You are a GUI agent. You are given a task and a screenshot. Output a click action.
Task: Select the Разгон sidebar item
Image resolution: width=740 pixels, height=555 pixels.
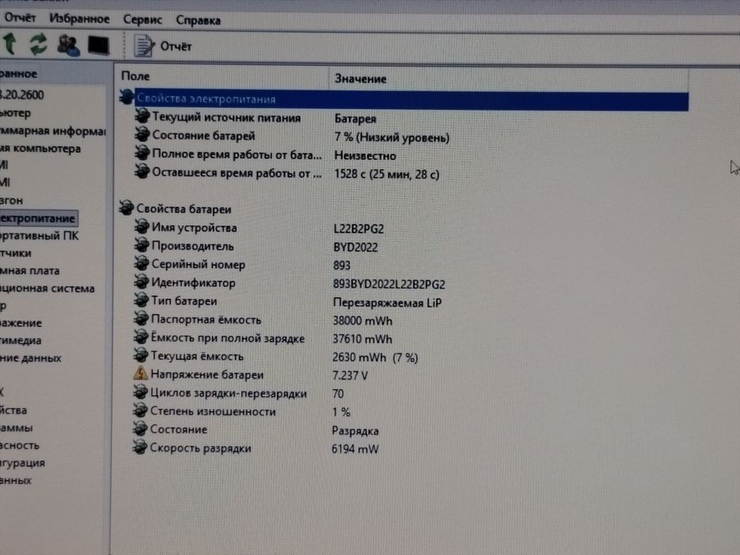click(x=12, y=201)
